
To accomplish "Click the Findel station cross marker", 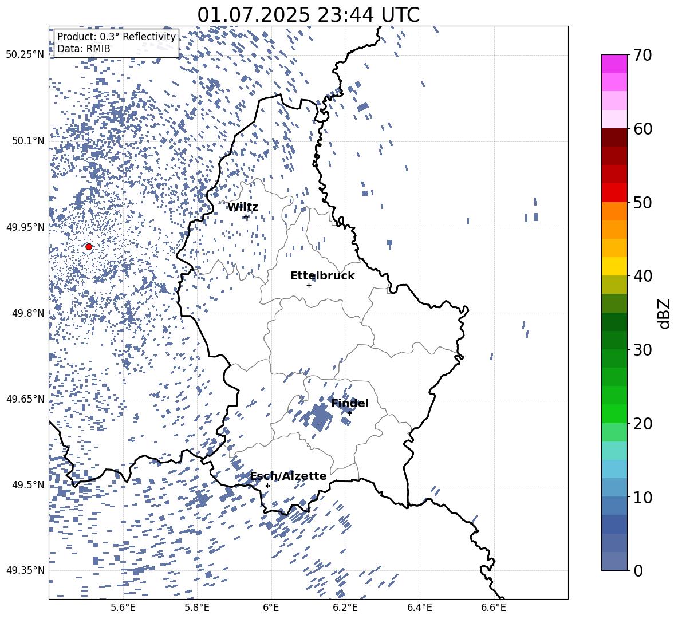I will (x=349, y=413).
